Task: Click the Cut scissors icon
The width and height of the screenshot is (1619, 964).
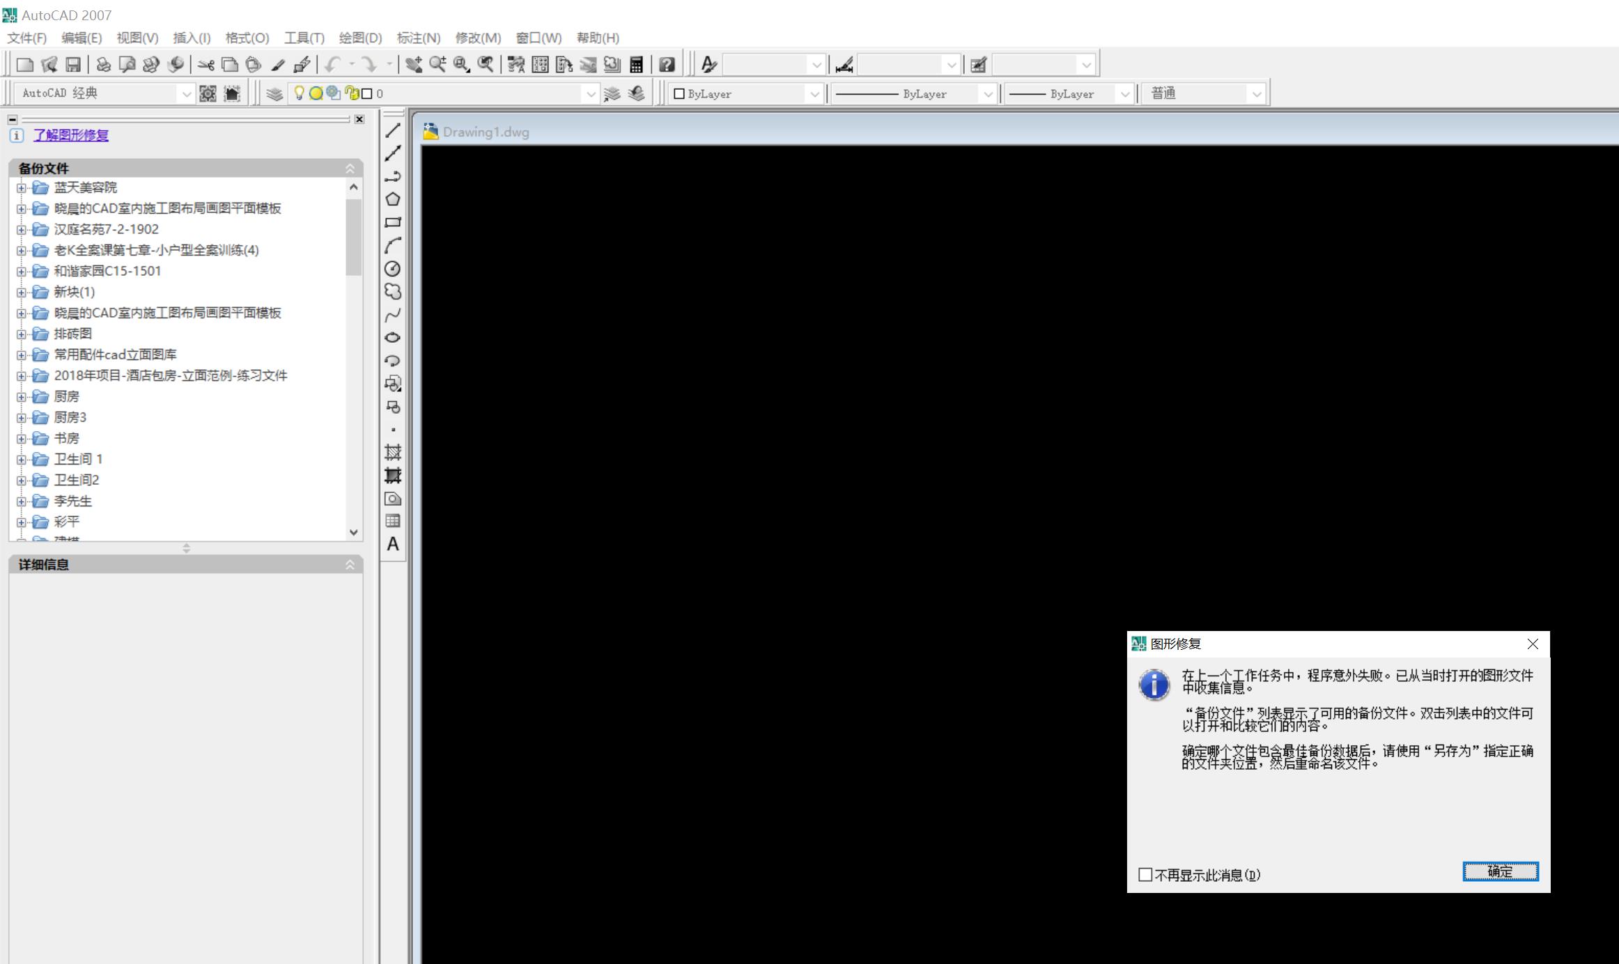Action: point(206,65)
